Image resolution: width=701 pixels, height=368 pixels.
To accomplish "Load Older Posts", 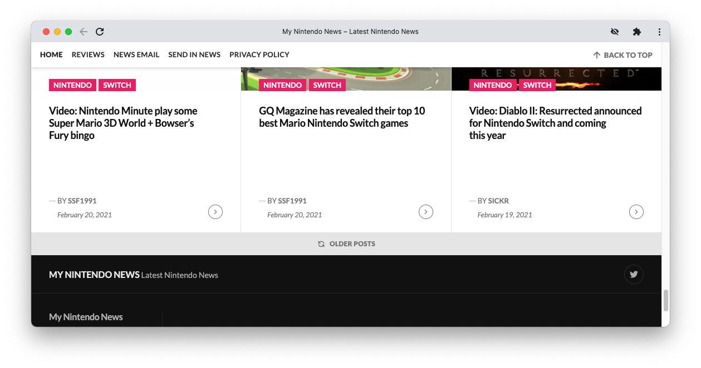I will (x=352, y=243).
